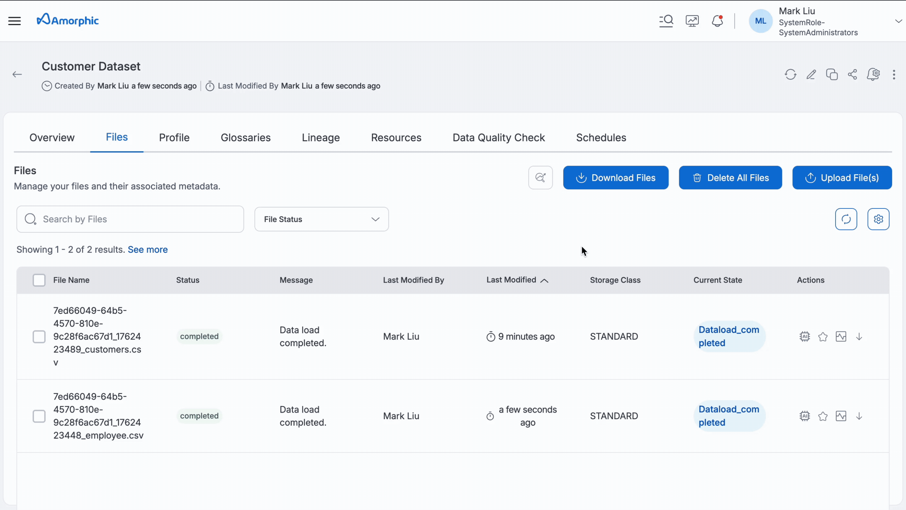Click the Search by Files field
Image resolution: width=906 pixels, height=510 pixels.
pyautogui.click(x=130, y=219)
